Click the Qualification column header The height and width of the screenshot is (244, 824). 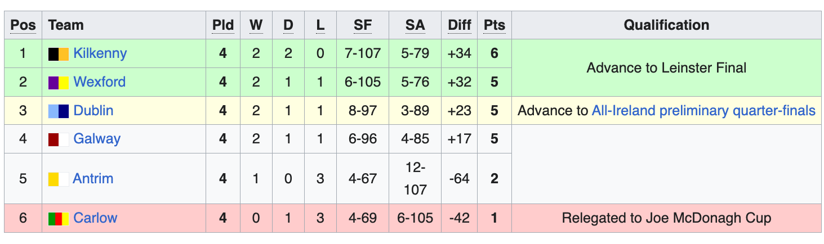[x=666, y=25]
